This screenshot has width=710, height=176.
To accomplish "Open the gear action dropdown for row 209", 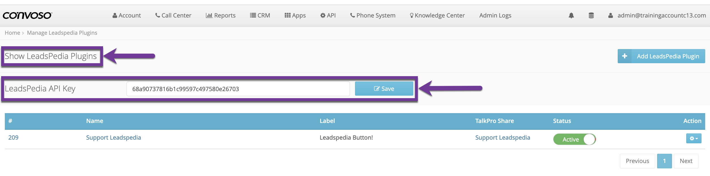I will pyautogui.click(x=694, y=138).
